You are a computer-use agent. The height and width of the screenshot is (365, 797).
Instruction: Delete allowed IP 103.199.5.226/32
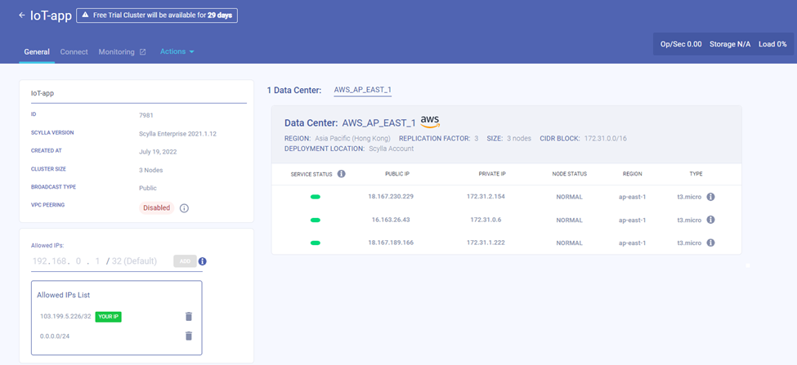[x=189, y=316]
